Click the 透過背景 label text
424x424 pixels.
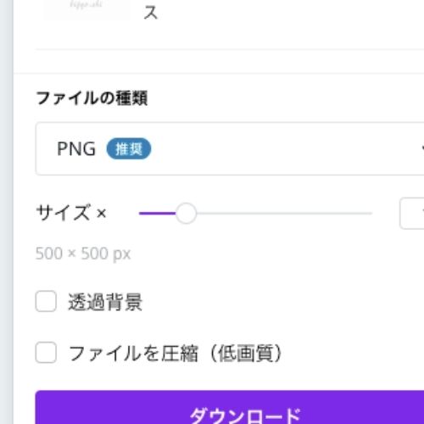pyautogui.click(x=105, y=302)
